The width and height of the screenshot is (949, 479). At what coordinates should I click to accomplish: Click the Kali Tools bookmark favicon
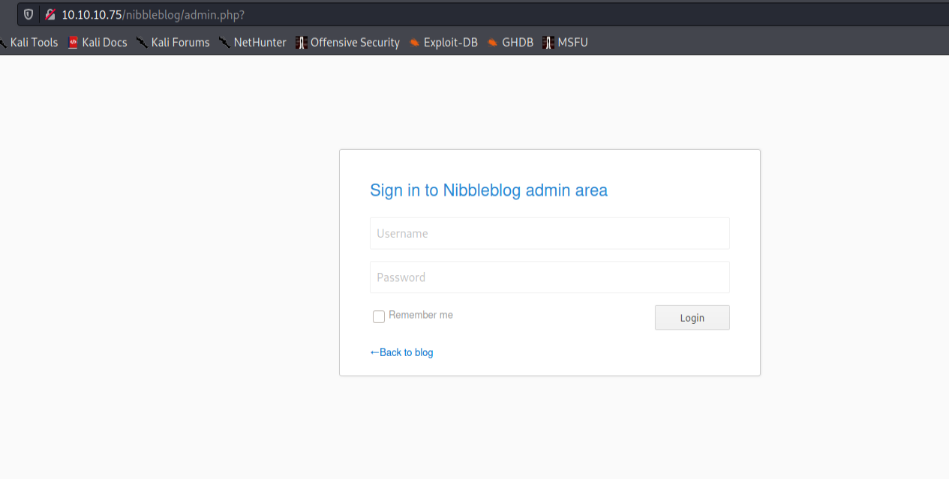coord(2,43)
